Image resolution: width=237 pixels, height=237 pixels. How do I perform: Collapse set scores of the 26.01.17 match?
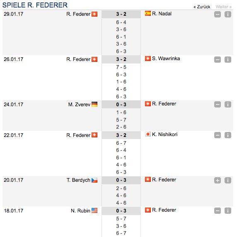point(218,59)
